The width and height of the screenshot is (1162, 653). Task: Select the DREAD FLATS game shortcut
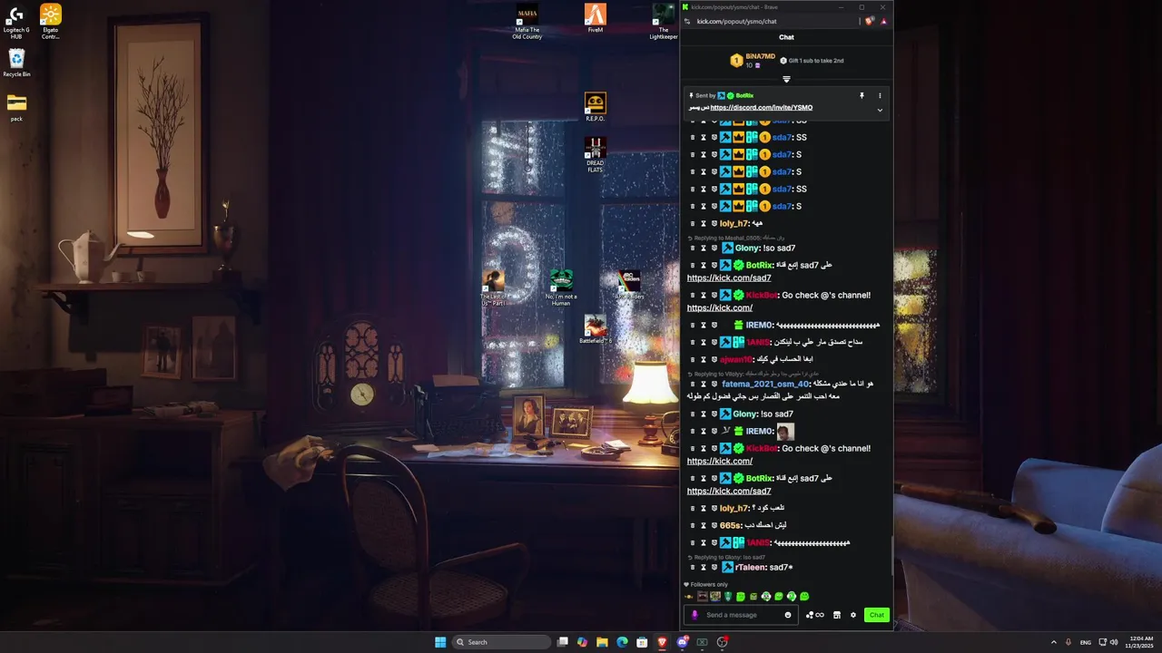tap(595, 155)
